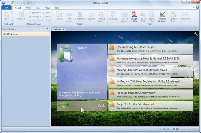Click the save disk icon in title bar
The width and height of the screenshot is (201, 133).
(16, 3)
